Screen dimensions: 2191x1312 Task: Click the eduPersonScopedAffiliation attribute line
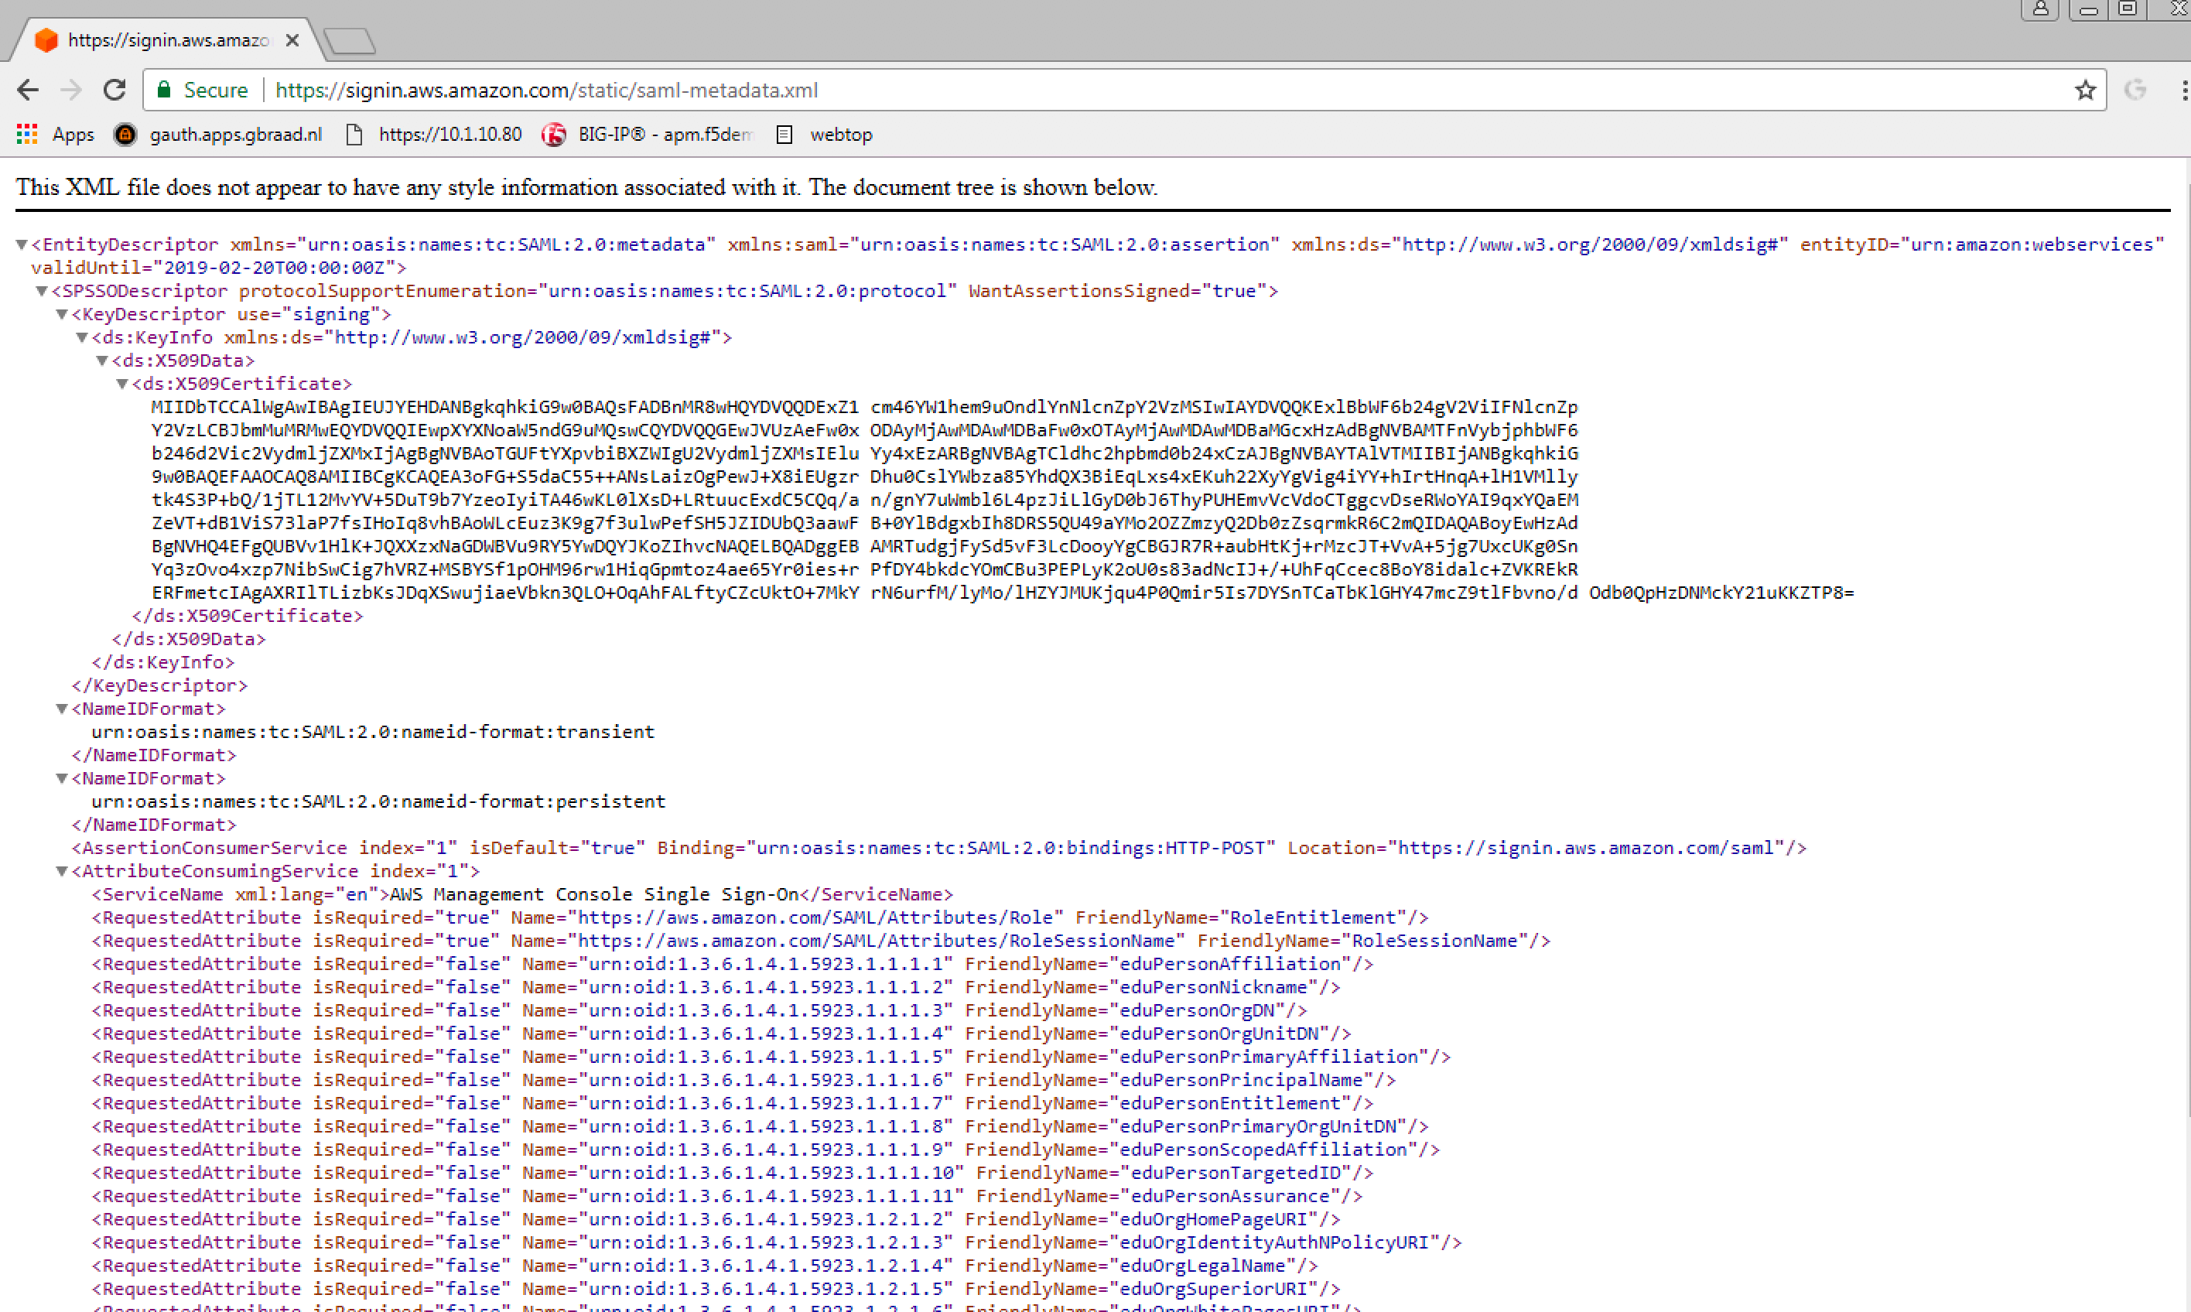[x=766, y=1150]
